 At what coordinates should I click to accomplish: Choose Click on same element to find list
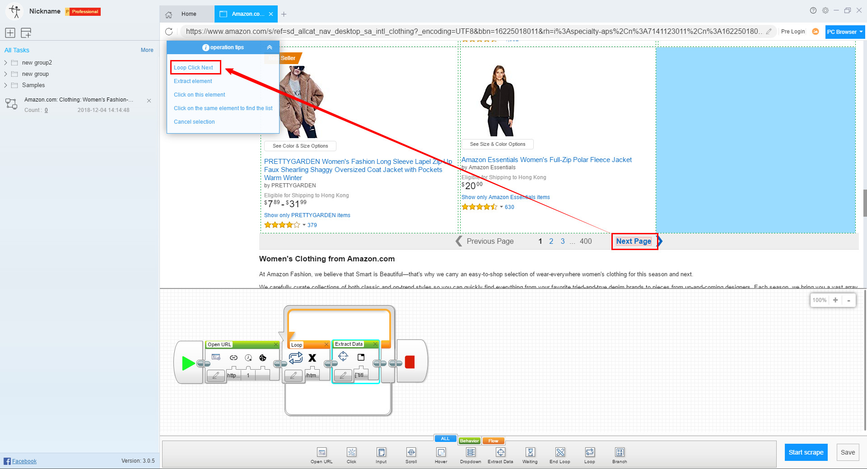pos(223,108)
